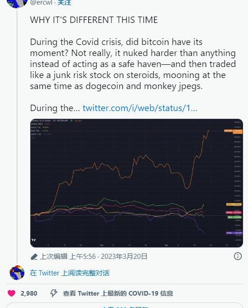Open the @ercwl handle
This screenshot has width=248, height=308.
tap(41, 3)
